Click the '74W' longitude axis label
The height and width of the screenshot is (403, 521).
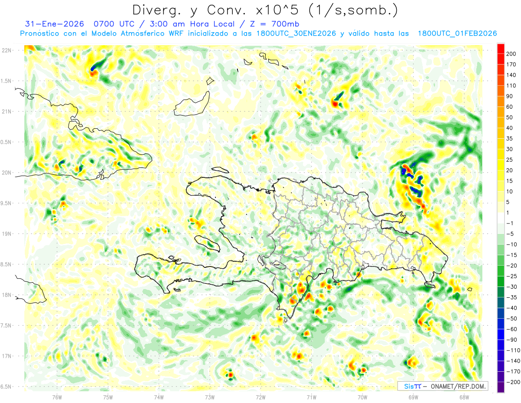(159, 397)
